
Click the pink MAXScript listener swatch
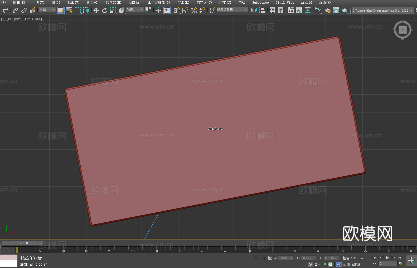(9, 257)
